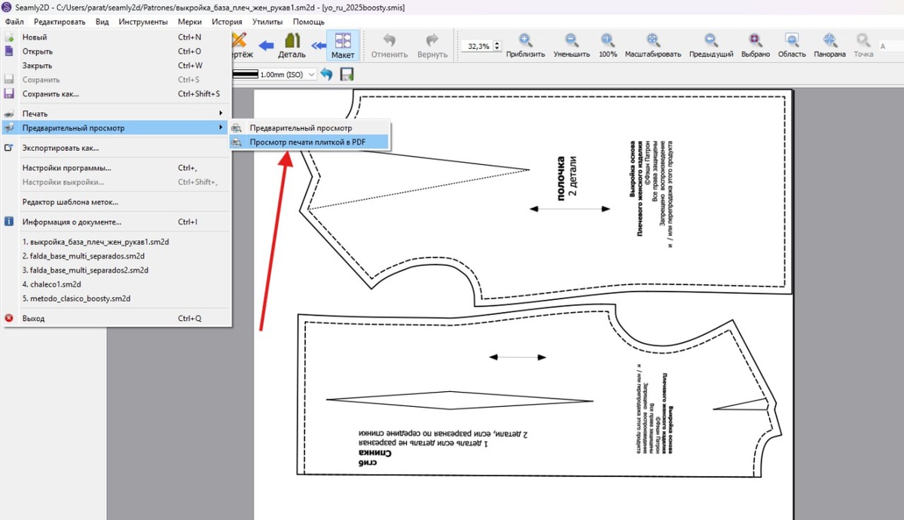The width and height of the screenshot is (904, 520).
Task: Select Экспортировать как... entry
Action: 116,148
